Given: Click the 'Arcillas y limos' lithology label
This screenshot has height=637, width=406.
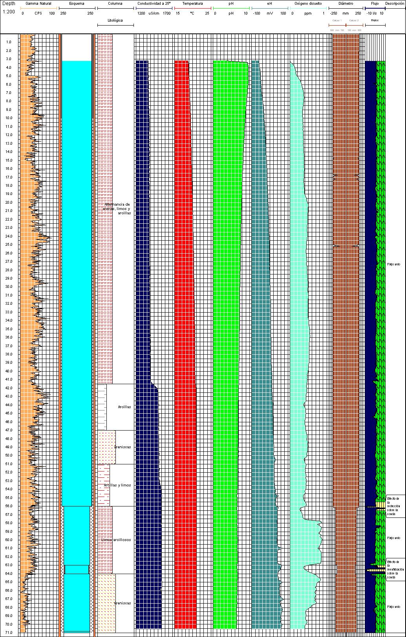Looking at the screenshot, I should point(117,485).
